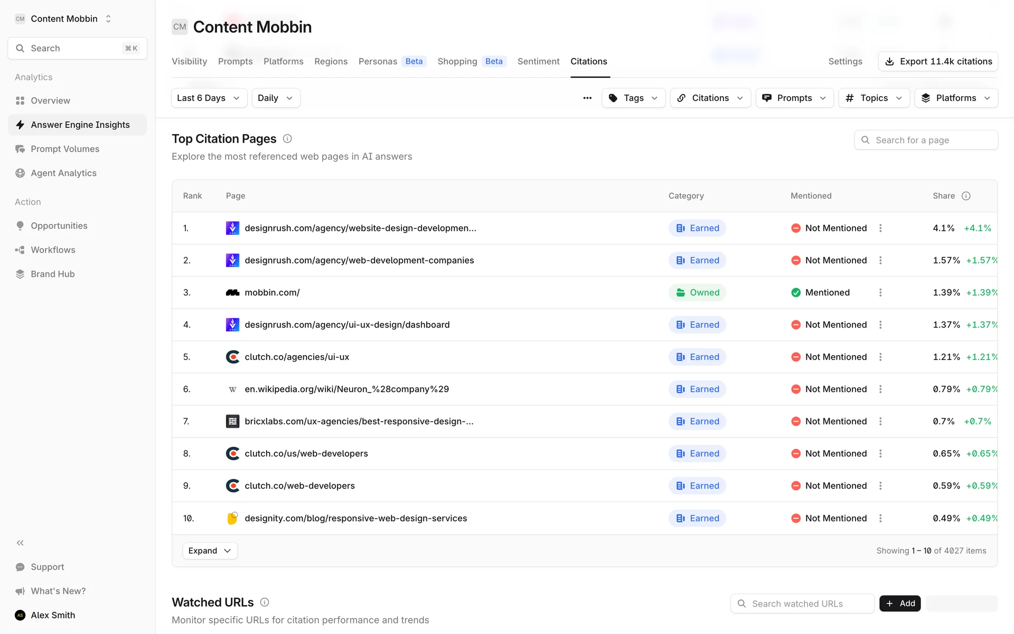Open the Last 6 Days date dropdown

tap(209, 98)
